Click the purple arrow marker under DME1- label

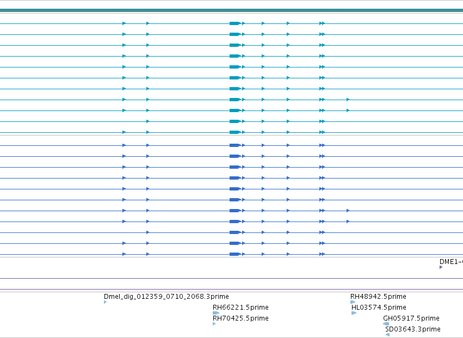point(441,267)
